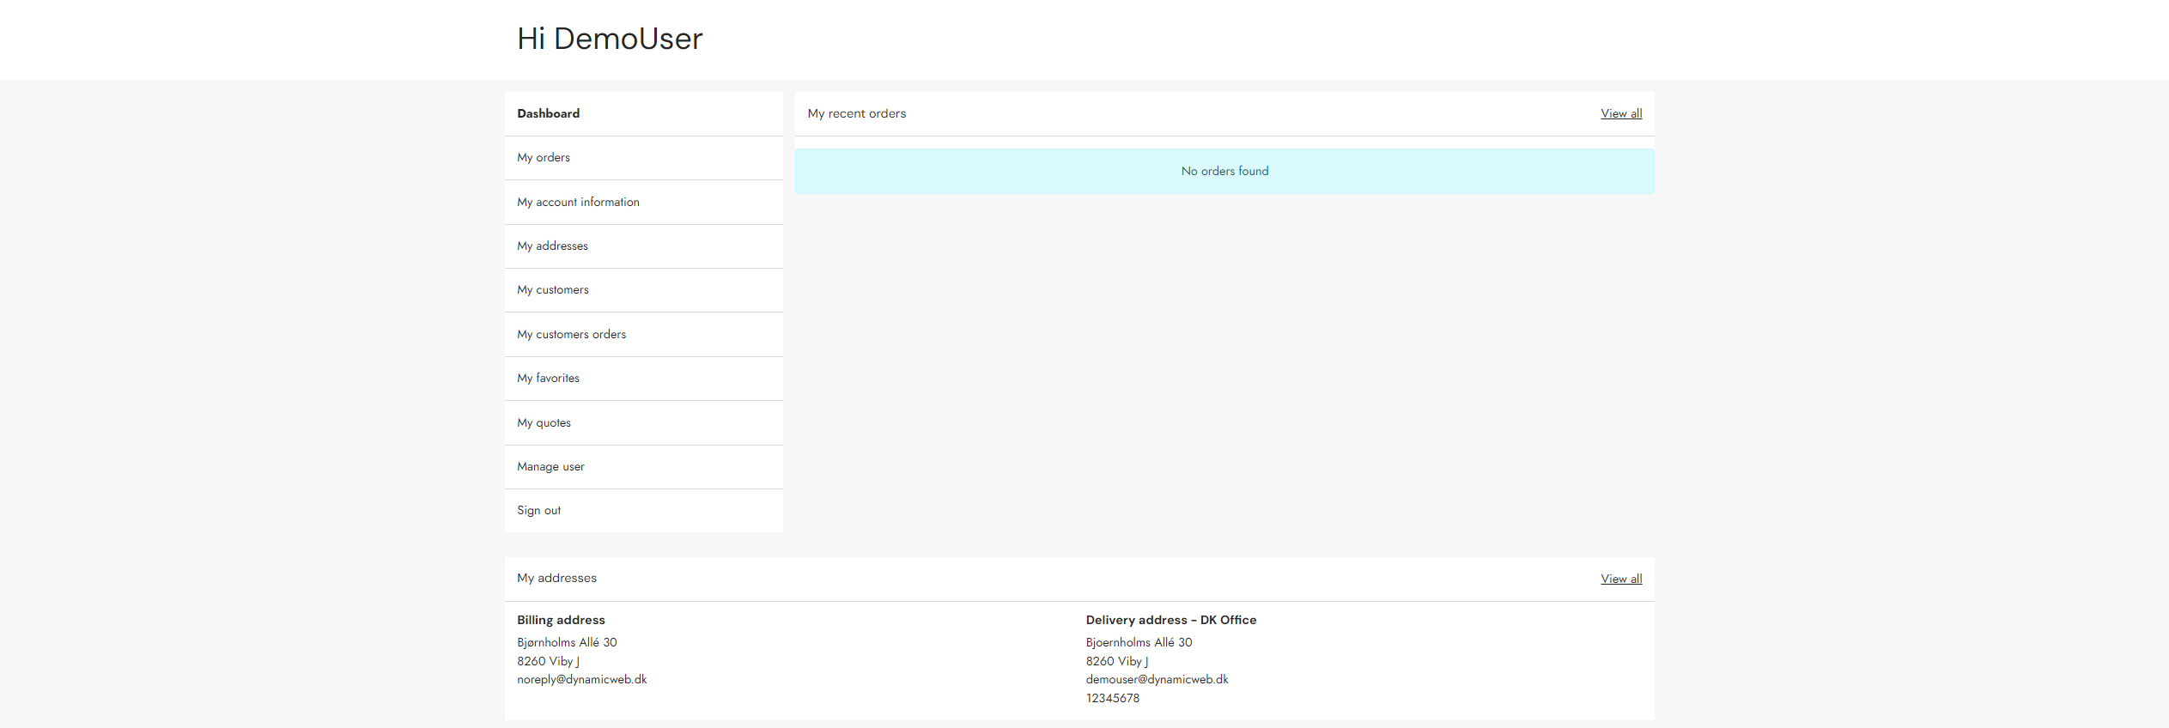Screen dimensions: 2169x728
Task: Click the noreply@dynamicweb.dk billing email
Action: pyautogui.click(x=581, y=680)
